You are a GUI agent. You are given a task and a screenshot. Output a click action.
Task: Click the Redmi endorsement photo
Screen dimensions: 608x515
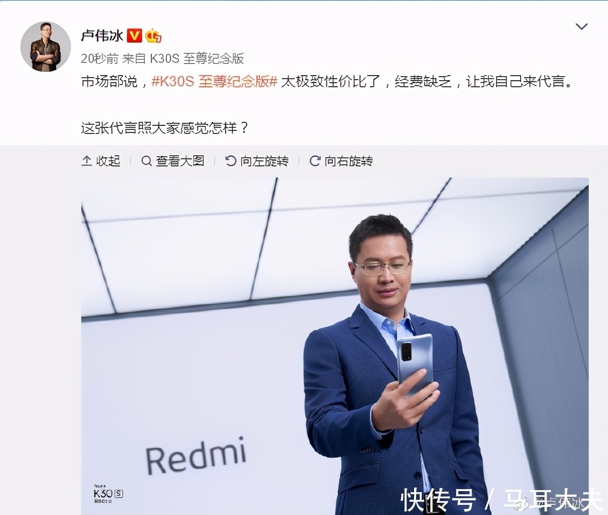pyautogui.click(x=334, y=347)
